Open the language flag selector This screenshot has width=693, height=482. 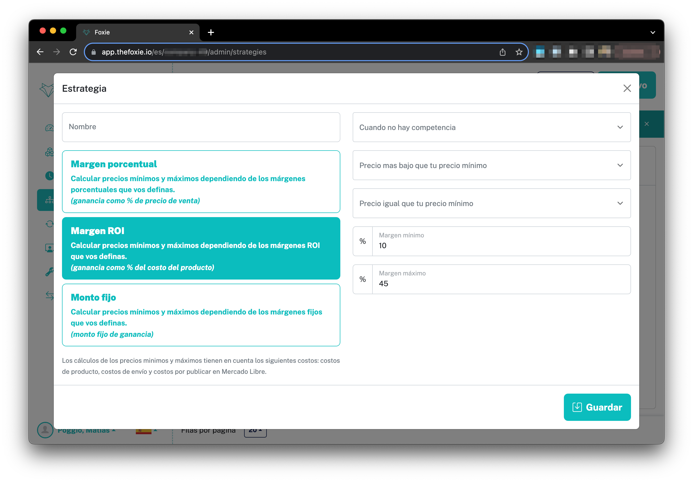(x=146, y=431)
